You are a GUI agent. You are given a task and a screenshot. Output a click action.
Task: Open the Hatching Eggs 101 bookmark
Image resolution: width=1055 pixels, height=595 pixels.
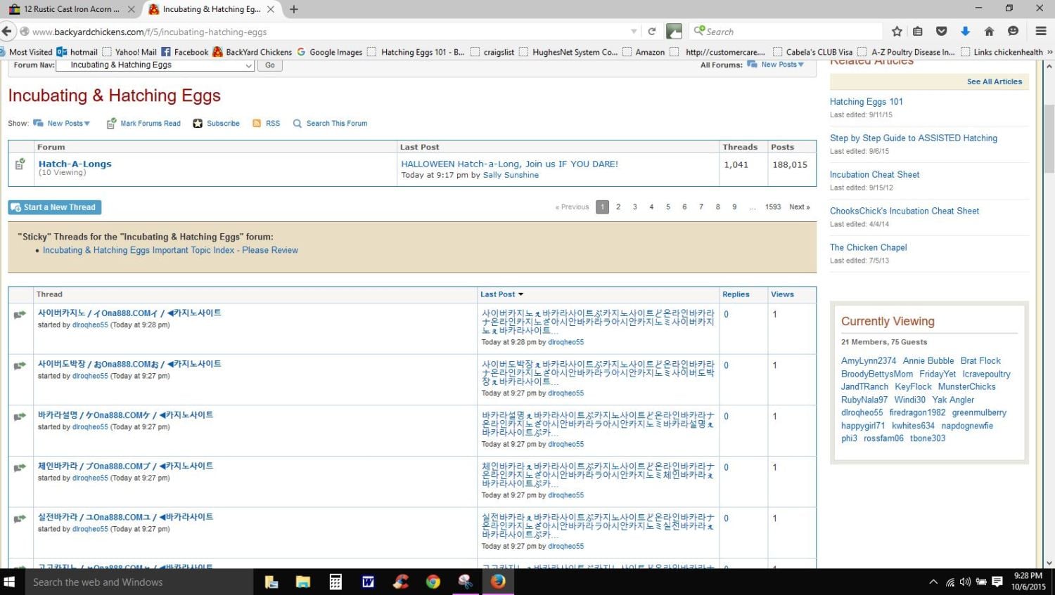[x=421, y=52]
